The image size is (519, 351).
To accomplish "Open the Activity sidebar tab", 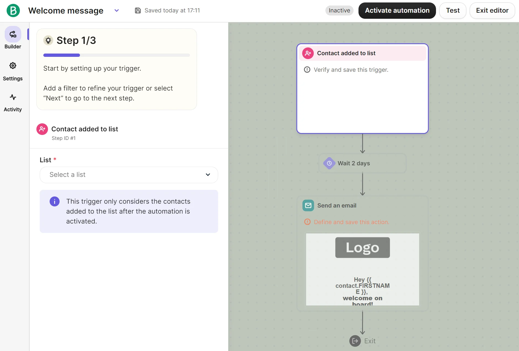I will pos(13,103).
